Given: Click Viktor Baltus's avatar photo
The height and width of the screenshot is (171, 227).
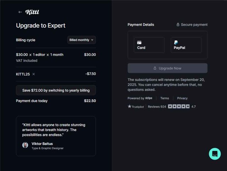Looking at the screenshot, I should coord(25,145).
